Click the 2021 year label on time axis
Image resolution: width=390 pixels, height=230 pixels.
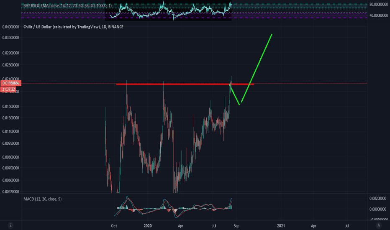point(281,226)
